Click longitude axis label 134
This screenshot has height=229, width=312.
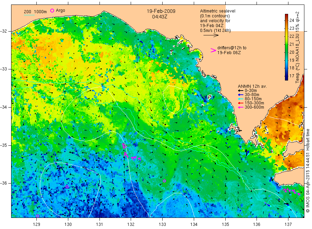[194, 224]
